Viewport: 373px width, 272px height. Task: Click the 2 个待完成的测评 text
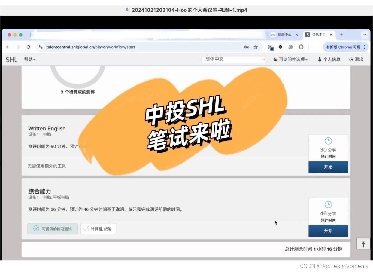(x=77, y=92)
